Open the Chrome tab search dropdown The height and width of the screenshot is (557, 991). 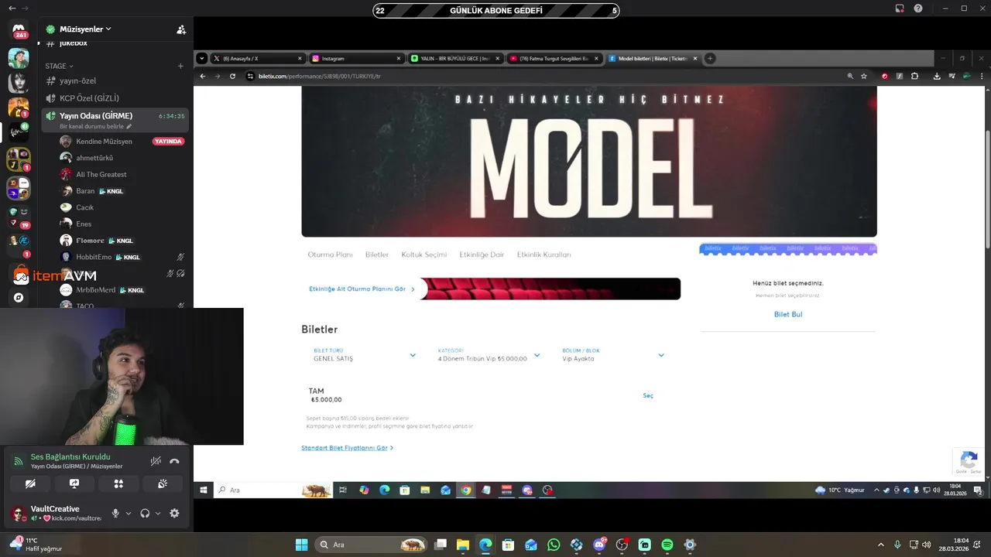[x=202, y=58]
